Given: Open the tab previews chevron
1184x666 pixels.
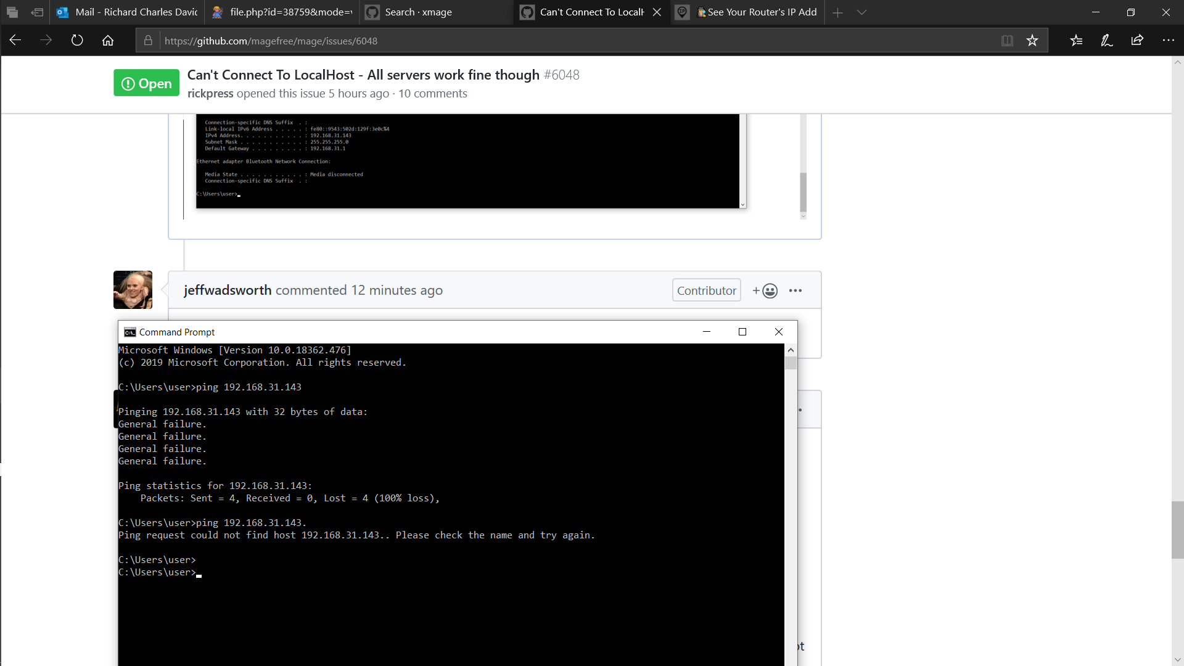Looking at the screenshot, I should pos(861,12).
